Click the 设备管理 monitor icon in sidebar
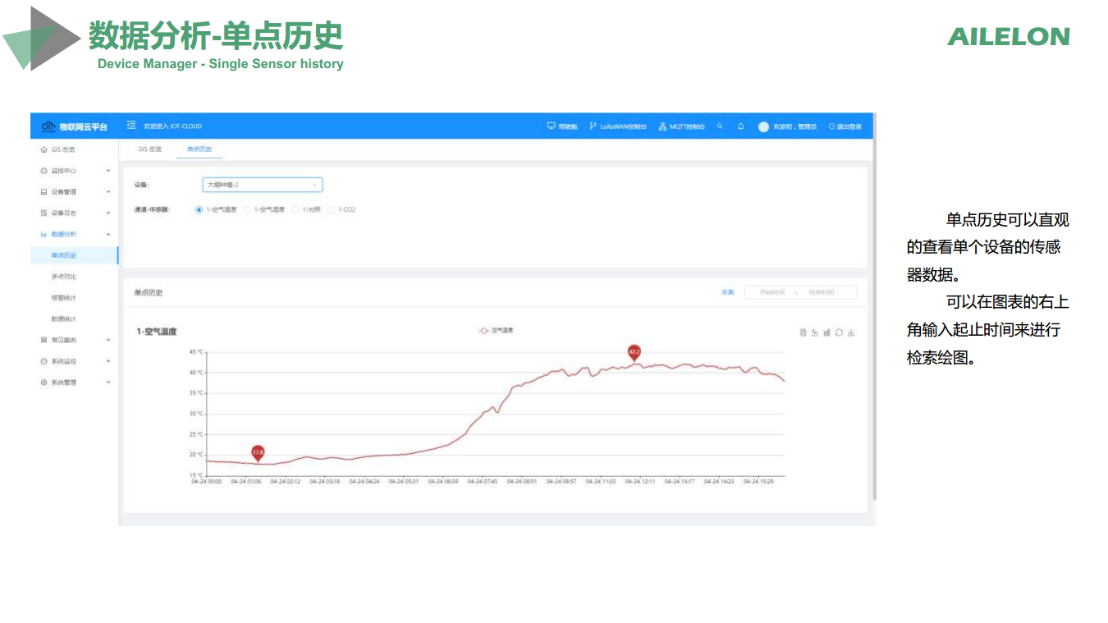 [x=43, y=192]
